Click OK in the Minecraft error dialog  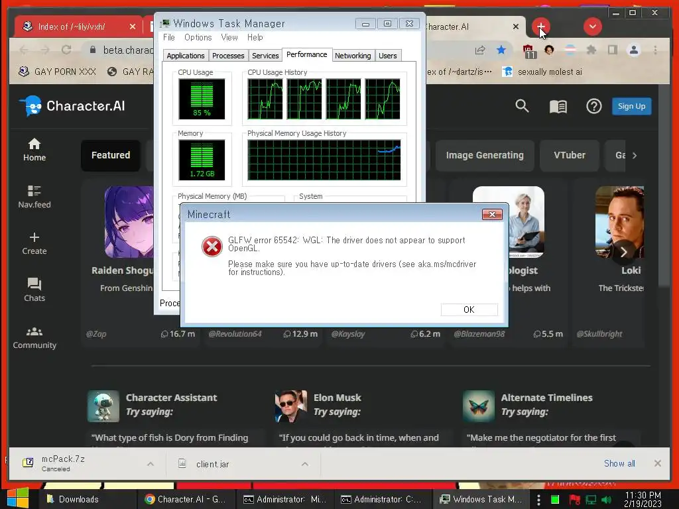coord(469,310)
